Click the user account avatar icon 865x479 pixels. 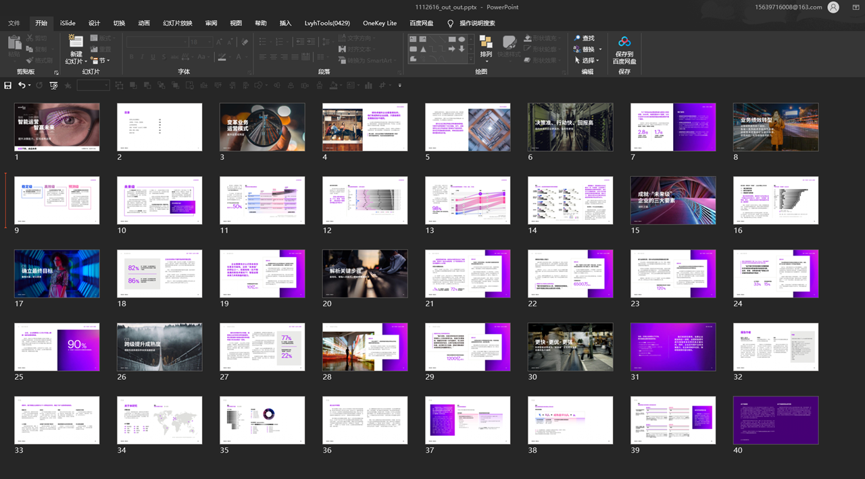[833, 7]
